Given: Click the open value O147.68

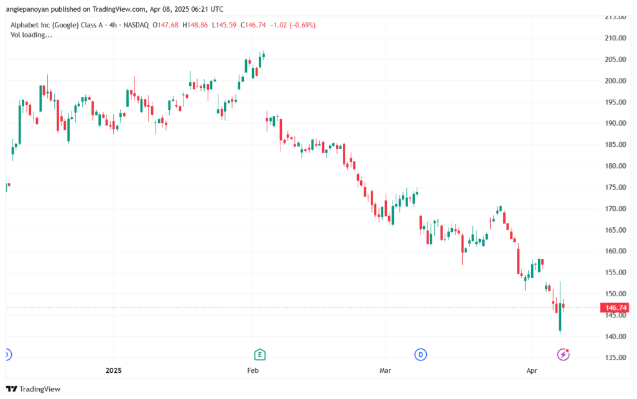Looking at the screenshot, I should coord(165,25).
